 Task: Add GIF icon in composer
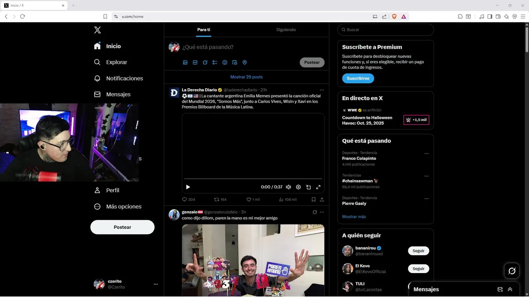pyautogui.click(x=195, y=63)
